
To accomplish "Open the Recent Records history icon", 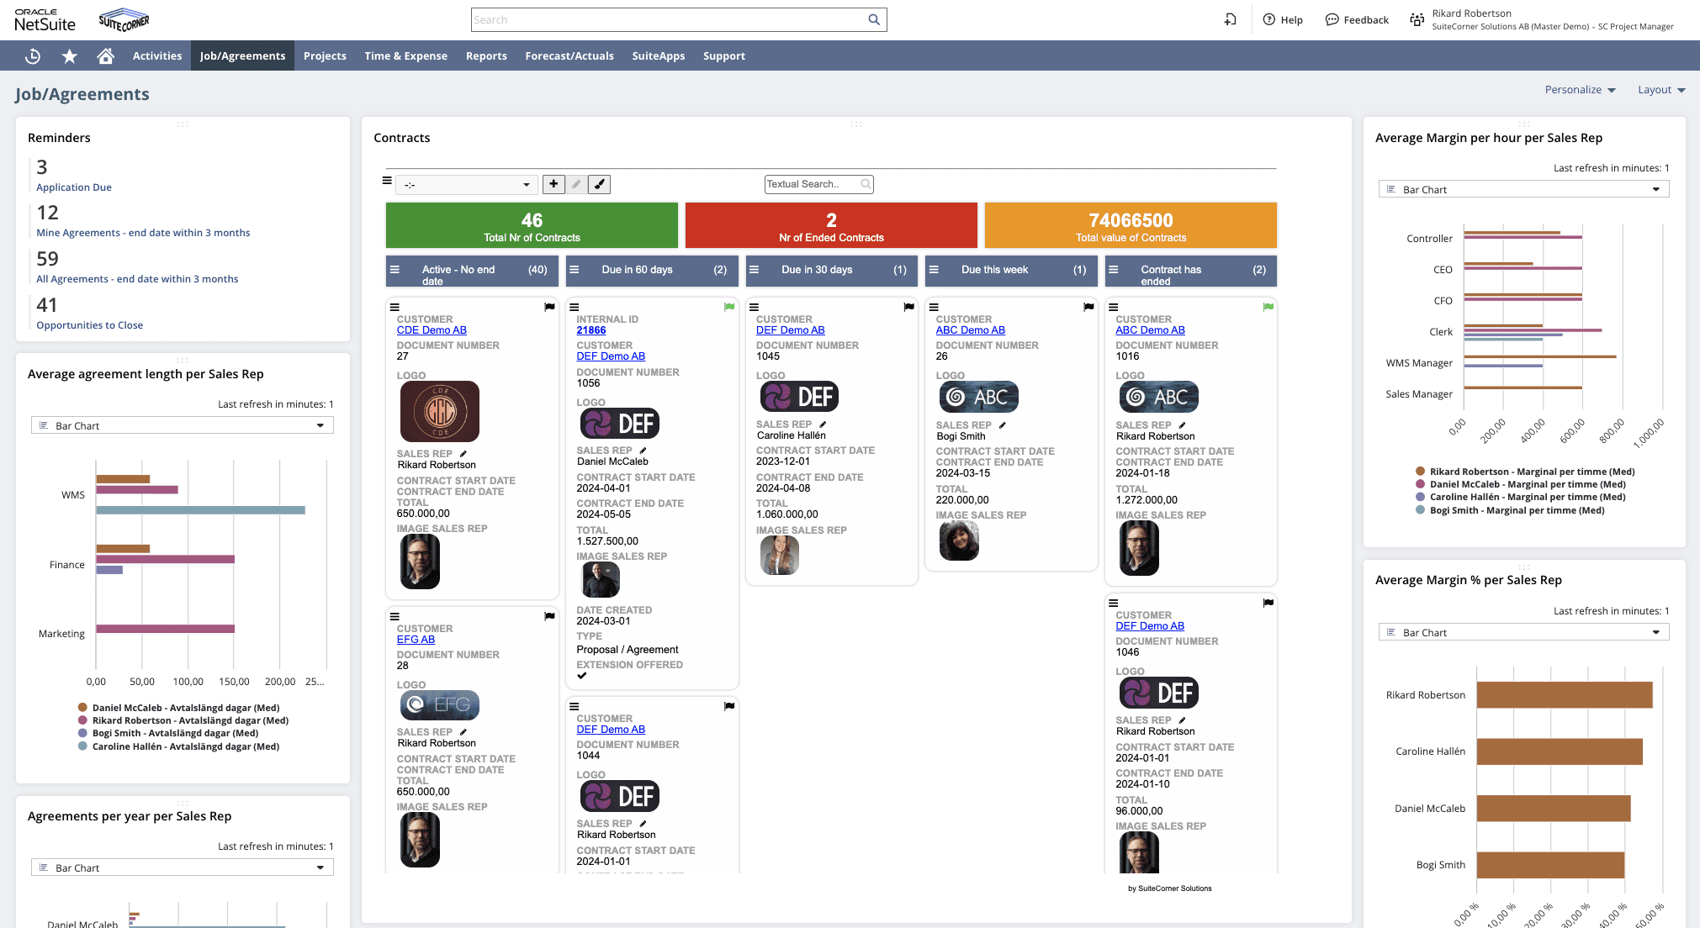I will click(x=32, y=55).
